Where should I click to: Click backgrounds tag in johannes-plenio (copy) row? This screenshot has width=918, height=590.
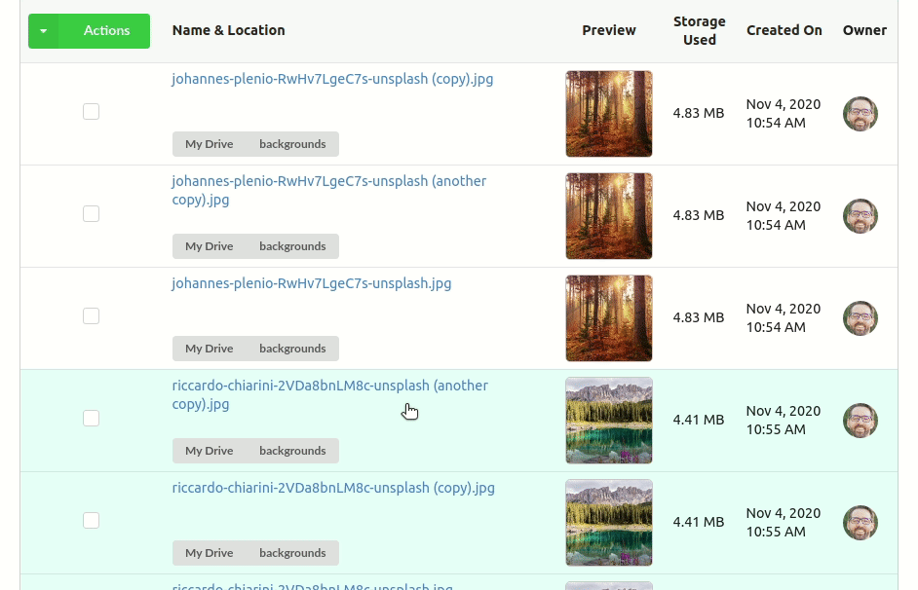coord(292,144)
